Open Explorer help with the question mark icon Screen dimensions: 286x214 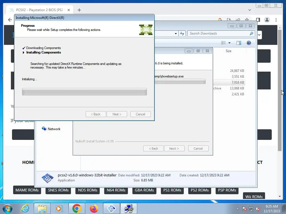249,43
